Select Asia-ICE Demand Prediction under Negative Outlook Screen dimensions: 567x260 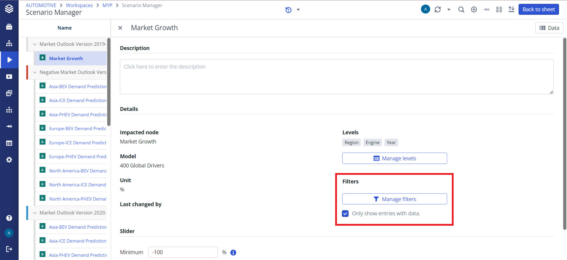click(x=78, y=101)
